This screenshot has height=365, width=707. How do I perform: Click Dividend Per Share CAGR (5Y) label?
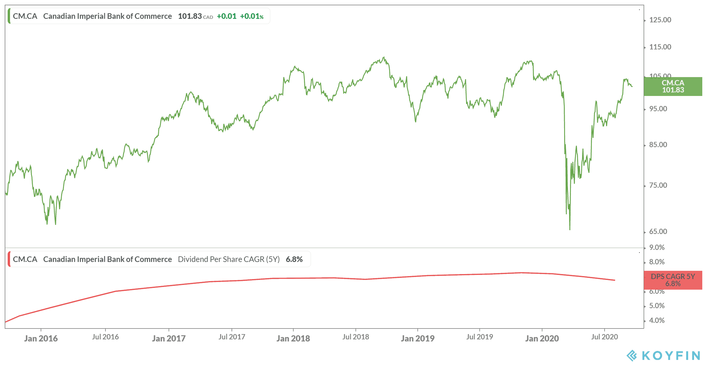pos(229,259)
